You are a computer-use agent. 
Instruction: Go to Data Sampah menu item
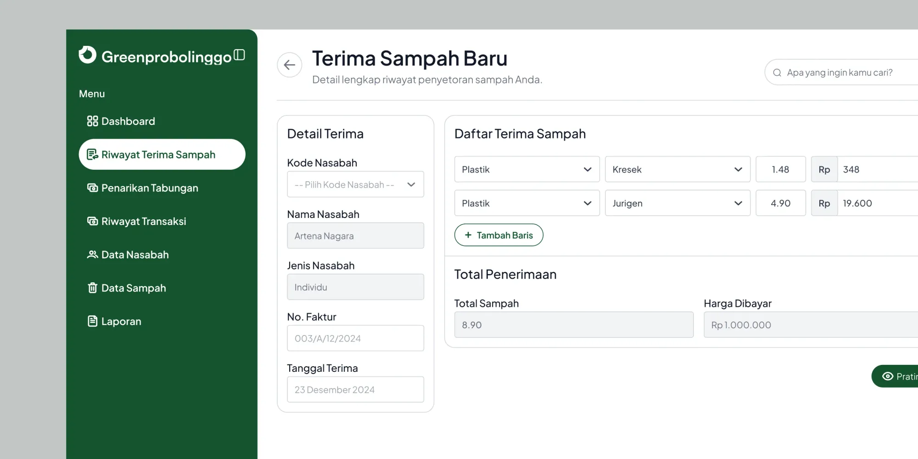162,288
